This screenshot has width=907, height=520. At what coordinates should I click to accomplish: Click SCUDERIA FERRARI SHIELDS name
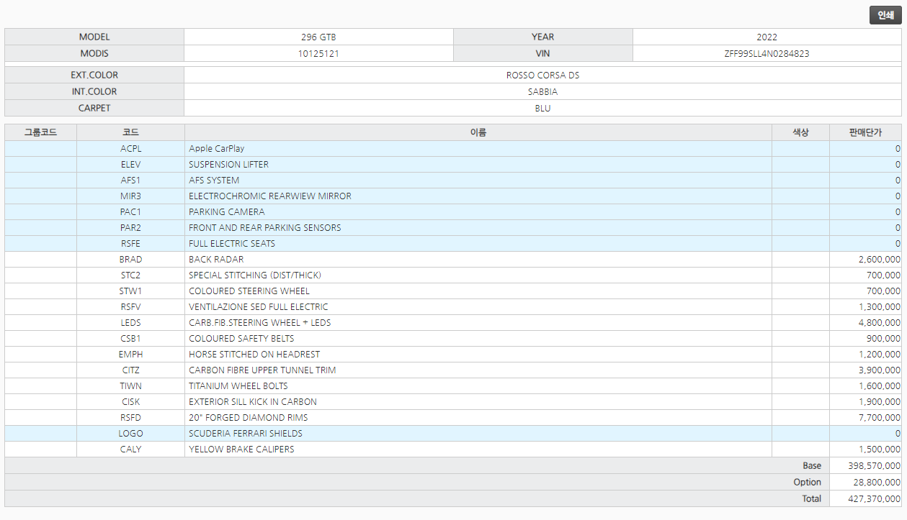[x=246, y=433]
